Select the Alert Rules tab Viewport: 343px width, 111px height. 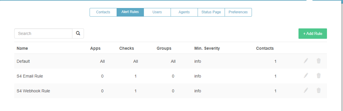point(130,12)
